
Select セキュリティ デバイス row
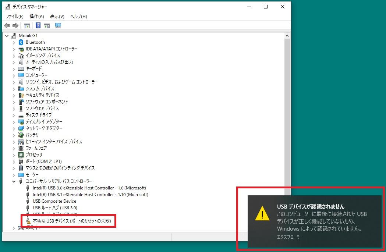[43, 95]
